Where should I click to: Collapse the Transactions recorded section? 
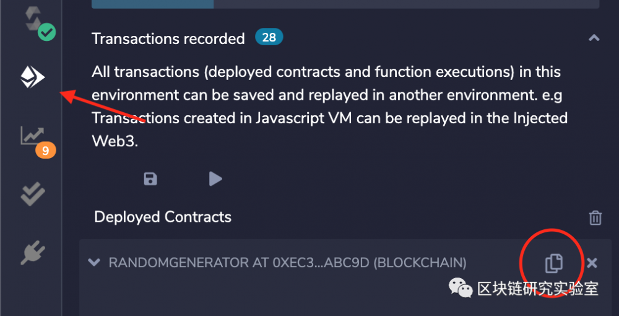coord(594,38)
